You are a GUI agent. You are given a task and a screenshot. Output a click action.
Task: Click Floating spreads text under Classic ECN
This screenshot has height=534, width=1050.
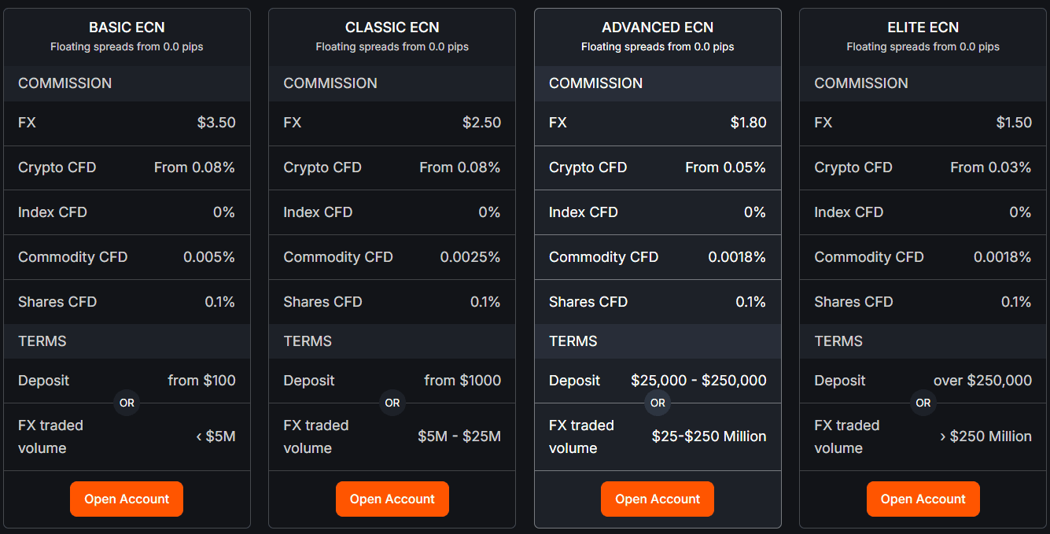pos(392,46)
